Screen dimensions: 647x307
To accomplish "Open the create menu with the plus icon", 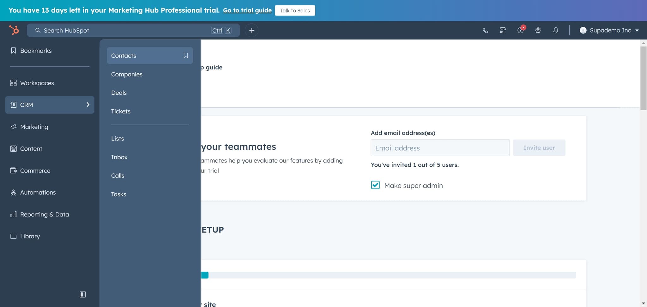I will point(251,30).
